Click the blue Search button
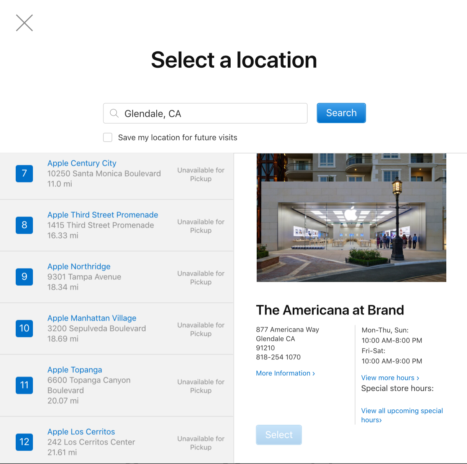This screenshot has width=467, height=464. (x=341, y=113)
